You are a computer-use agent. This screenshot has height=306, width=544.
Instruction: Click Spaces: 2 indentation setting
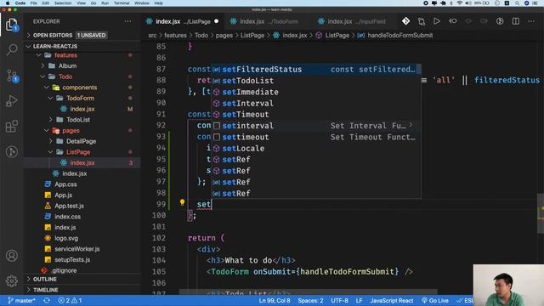(310, 300)
